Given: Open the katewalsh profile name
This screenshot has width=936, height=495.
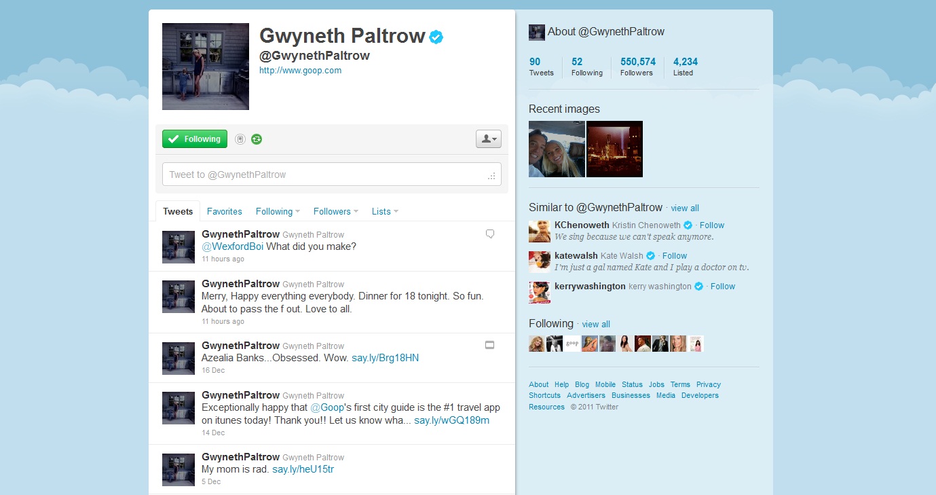Looking at the screenshot, I should [x=576, y=256].
